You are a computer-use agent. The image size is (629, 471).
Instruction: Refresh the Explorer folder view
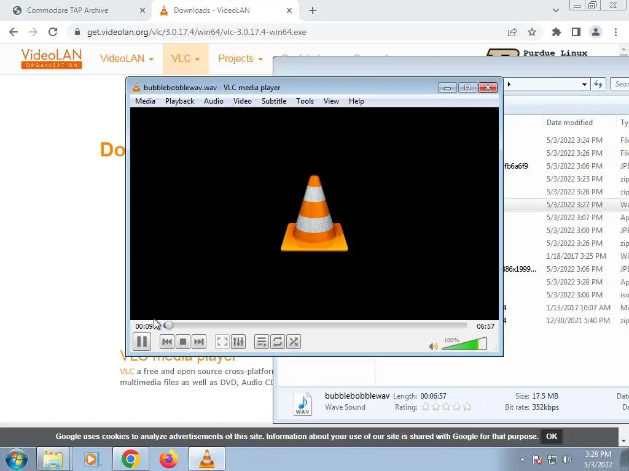(598, 84)
